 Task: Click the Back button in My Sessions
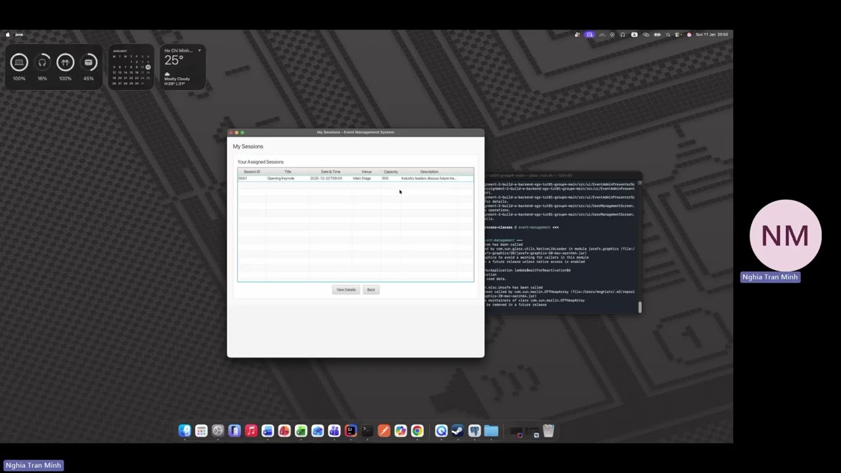(371, 290)
